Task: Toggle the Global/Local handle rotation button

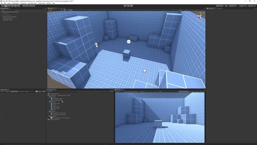Action: click(x=32, y=6)
